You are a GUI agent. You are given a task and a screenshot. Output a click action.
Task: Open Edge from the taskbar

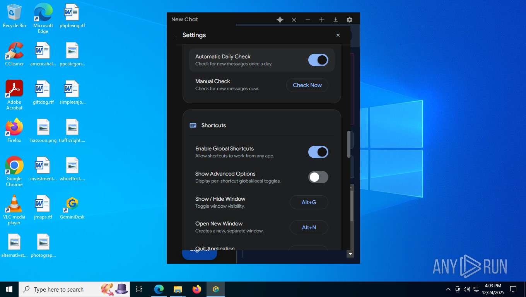(159, 289)
